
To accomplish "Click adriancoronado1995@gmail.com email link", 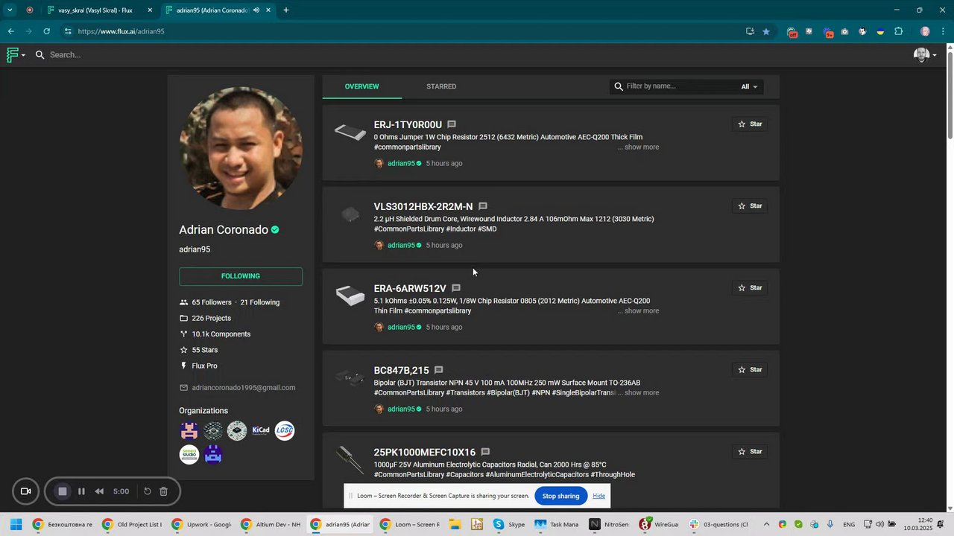I will pos(243,388).
